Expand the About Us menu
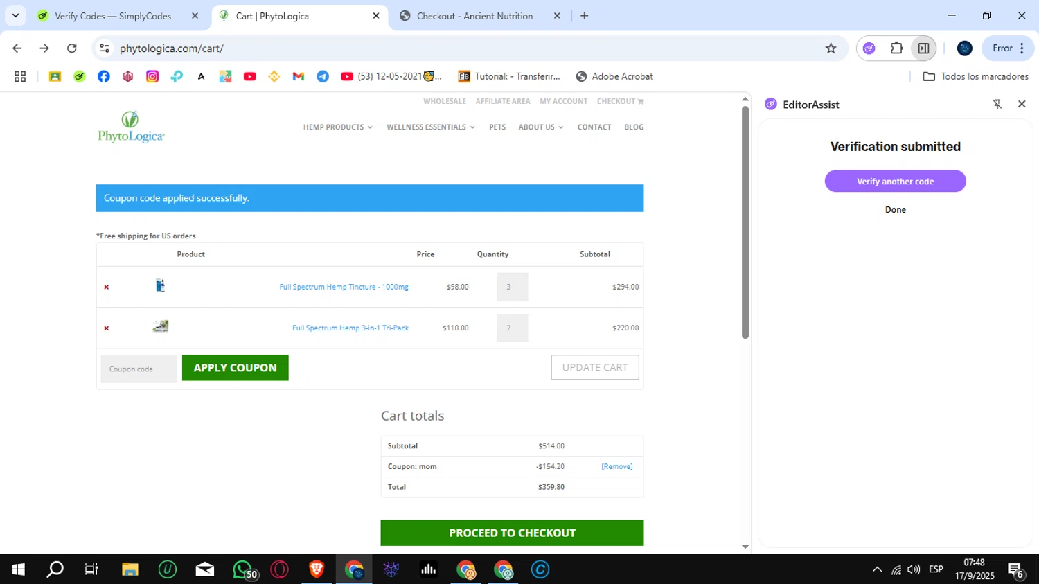The width and height of the screenshot is (1039, 584). coord(541,127)
